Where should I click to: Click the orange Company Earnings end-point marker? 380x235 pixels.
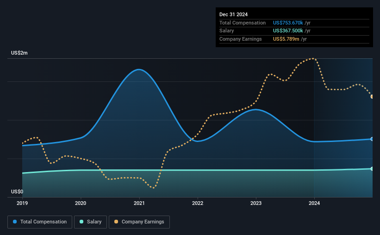pyautogui.click(x=372, y=97)
